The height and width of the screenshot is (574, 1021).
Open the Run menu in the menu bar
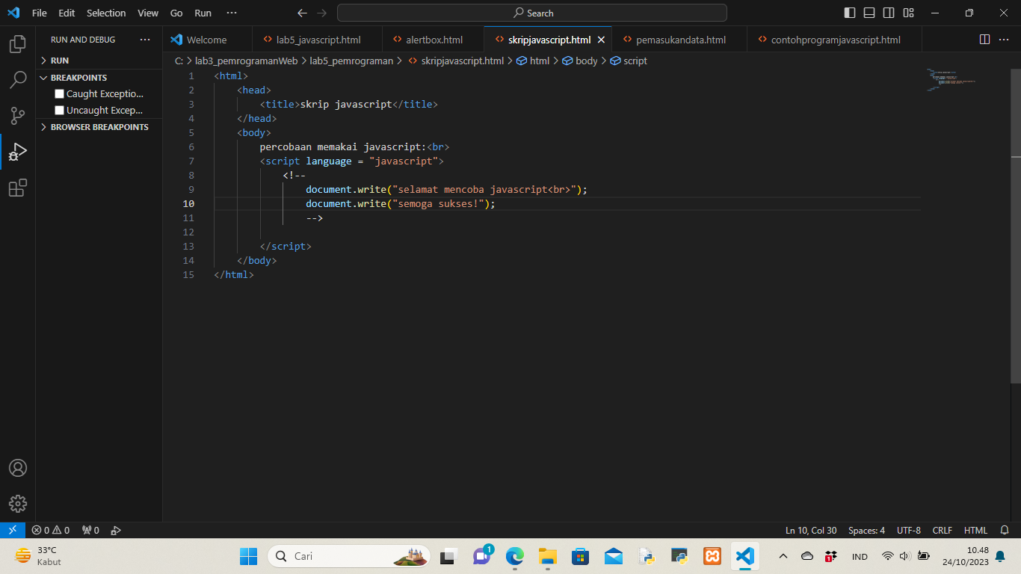[203, 13]
